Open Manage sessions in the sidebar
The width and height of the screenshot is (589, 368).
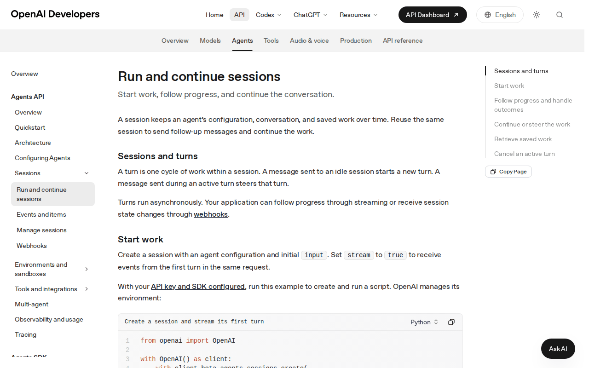click(x=41, y=230)
